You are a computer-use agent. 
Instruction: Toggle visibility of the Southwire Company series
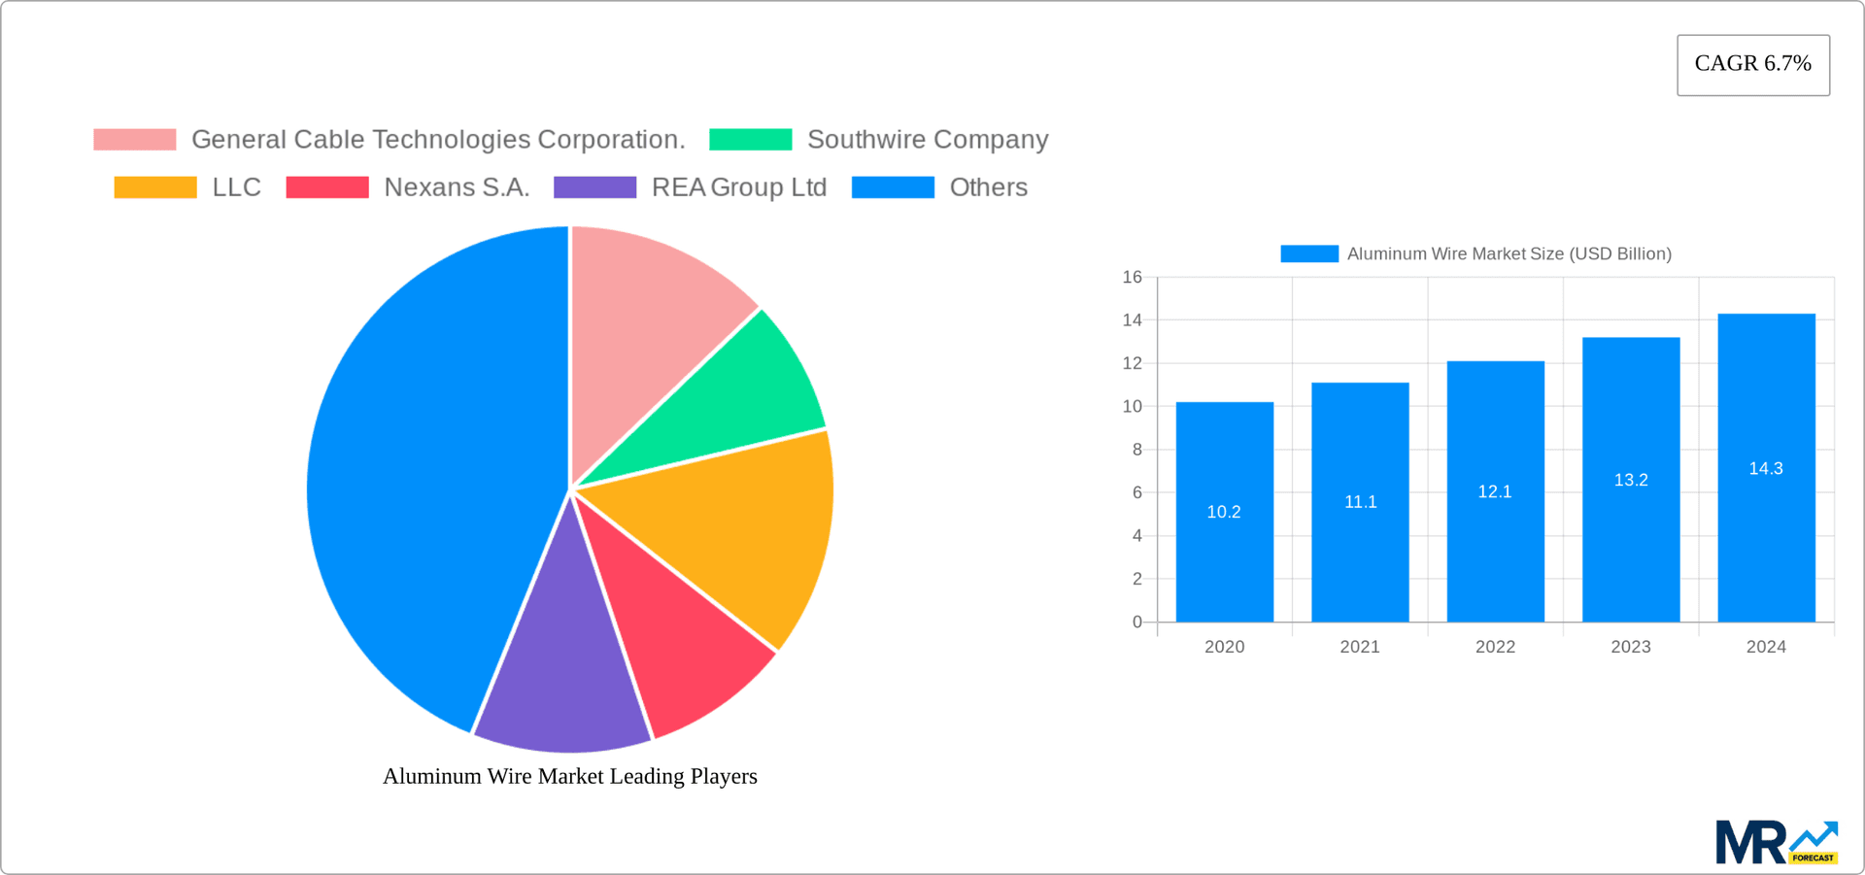click(x=928, y=139)
